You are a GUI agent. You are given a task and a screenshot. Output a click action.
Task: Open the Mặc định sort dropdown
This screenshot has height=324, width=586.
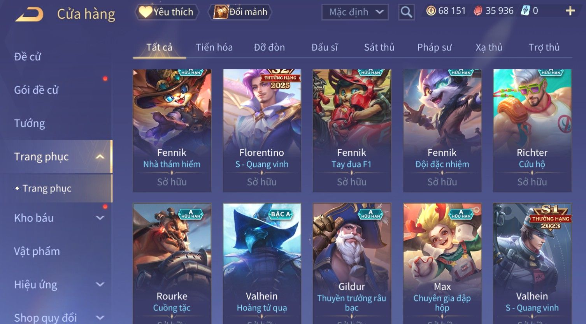coord(355,12)
